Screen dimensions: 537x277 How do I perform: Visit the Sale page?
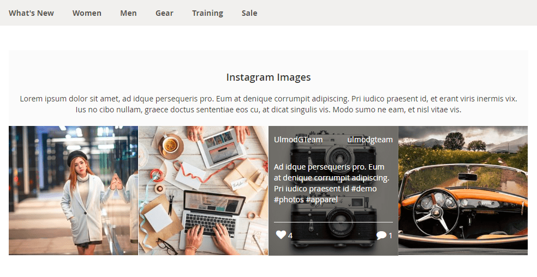pyautogui.click(x=249, y=13)
